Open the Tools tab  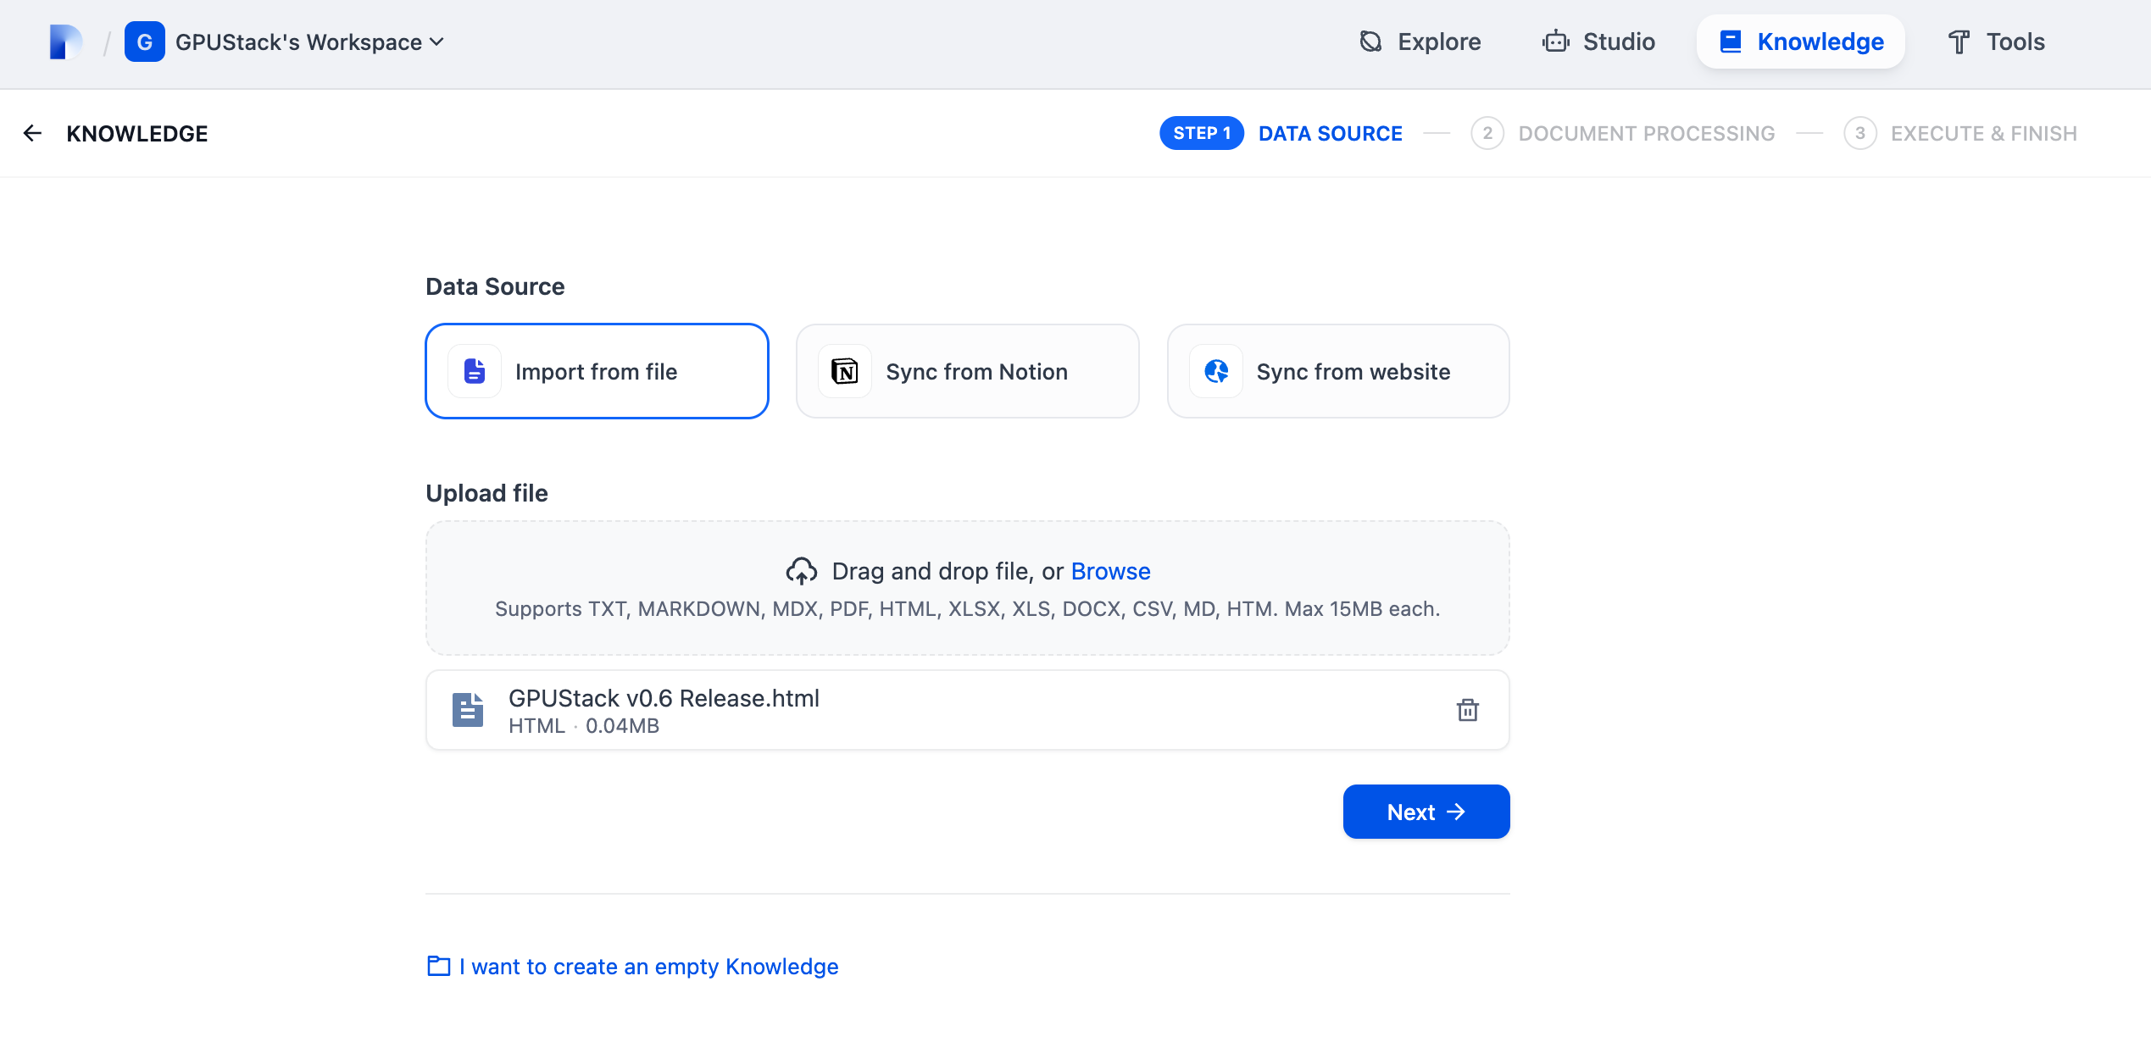pyautogui.click(x=1996, y=42)
